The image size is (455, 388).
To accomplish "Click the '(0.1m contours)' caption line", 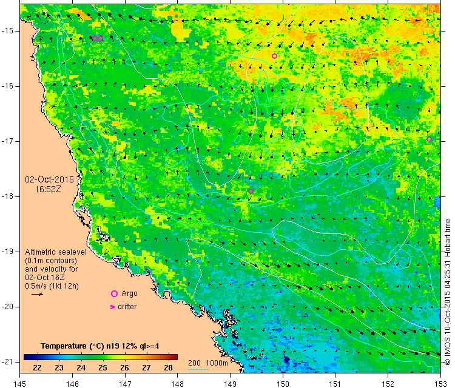I will click(51, 261).
